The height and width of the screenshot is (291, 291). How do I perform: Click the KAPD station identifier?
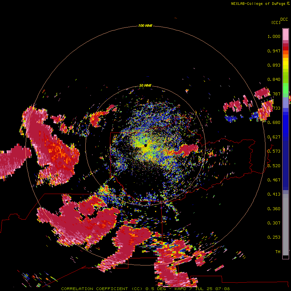coord(180,289)
